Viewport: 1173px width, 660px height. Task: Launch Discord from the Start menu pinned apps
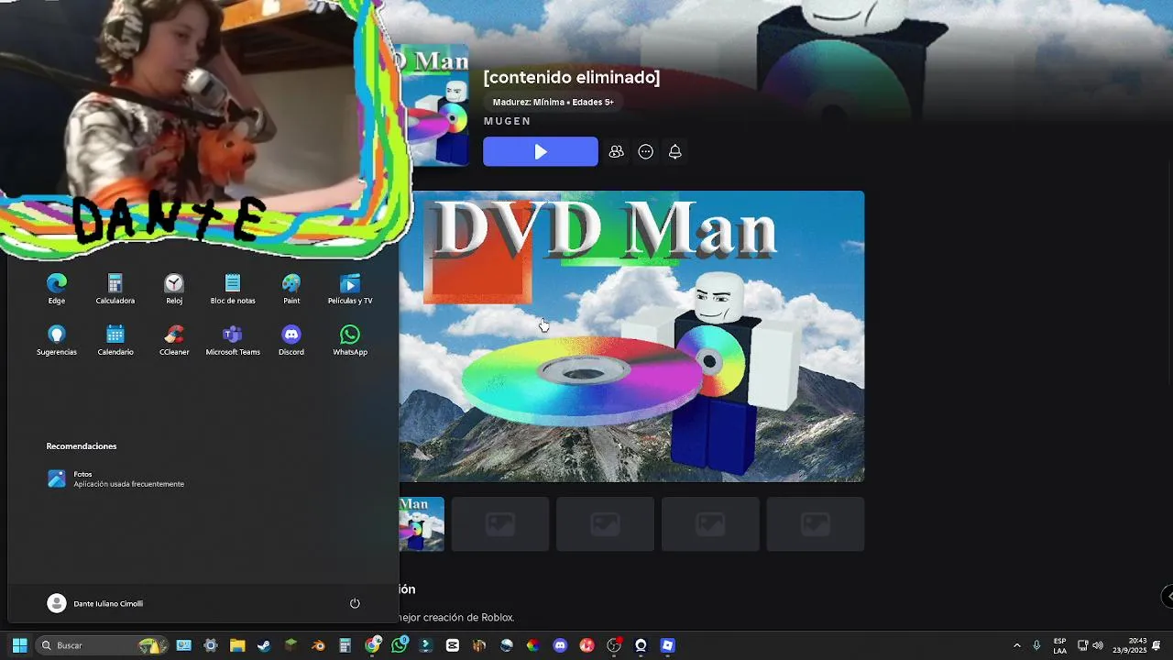point(291,340)
